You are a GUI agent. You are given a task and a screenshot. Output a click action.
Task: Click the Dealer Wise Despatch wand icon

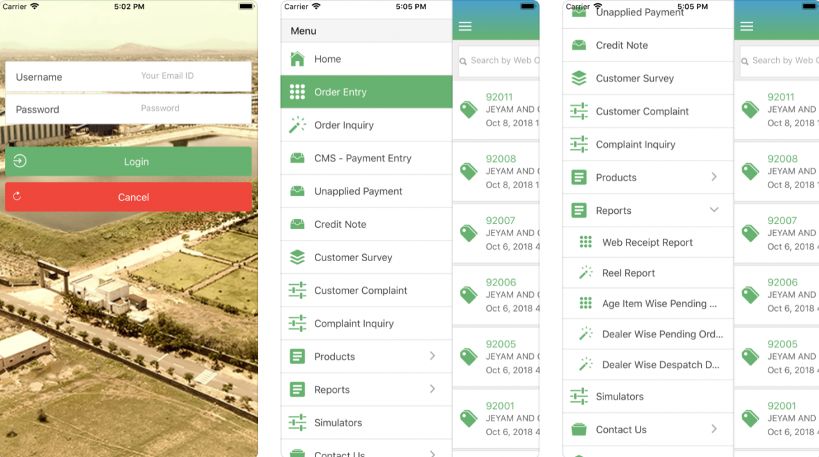point(585,365)
